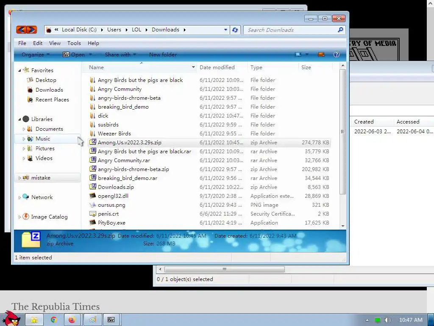Select the Weezer Birds folder icon
434x326 pixels.
point(92,134)
